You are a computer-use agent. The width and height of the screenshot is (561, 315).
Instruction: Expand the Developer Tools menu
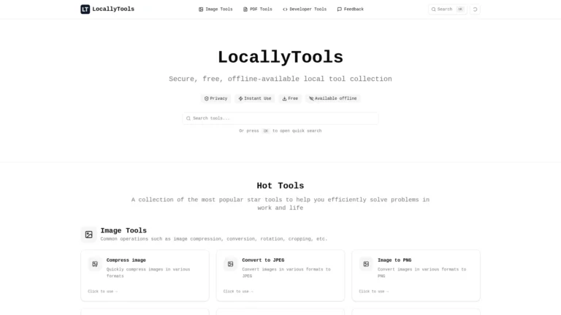click(x=305, y=9)
